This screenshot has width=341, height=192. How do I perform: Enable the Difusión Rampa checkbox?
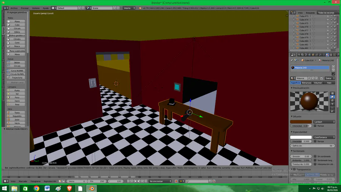pos(315,126)
